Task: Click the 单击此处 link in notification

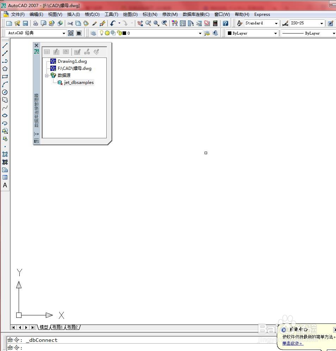Action: tap(293, 343)
